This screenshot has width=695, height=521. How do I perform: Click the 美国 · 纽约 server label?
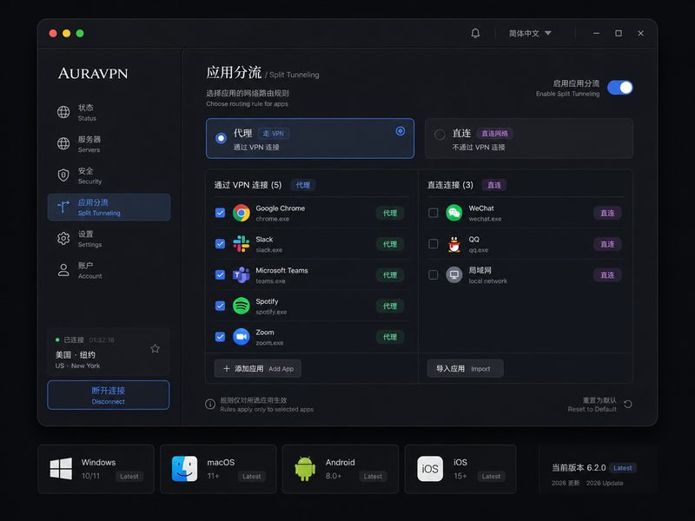point(76,355)
